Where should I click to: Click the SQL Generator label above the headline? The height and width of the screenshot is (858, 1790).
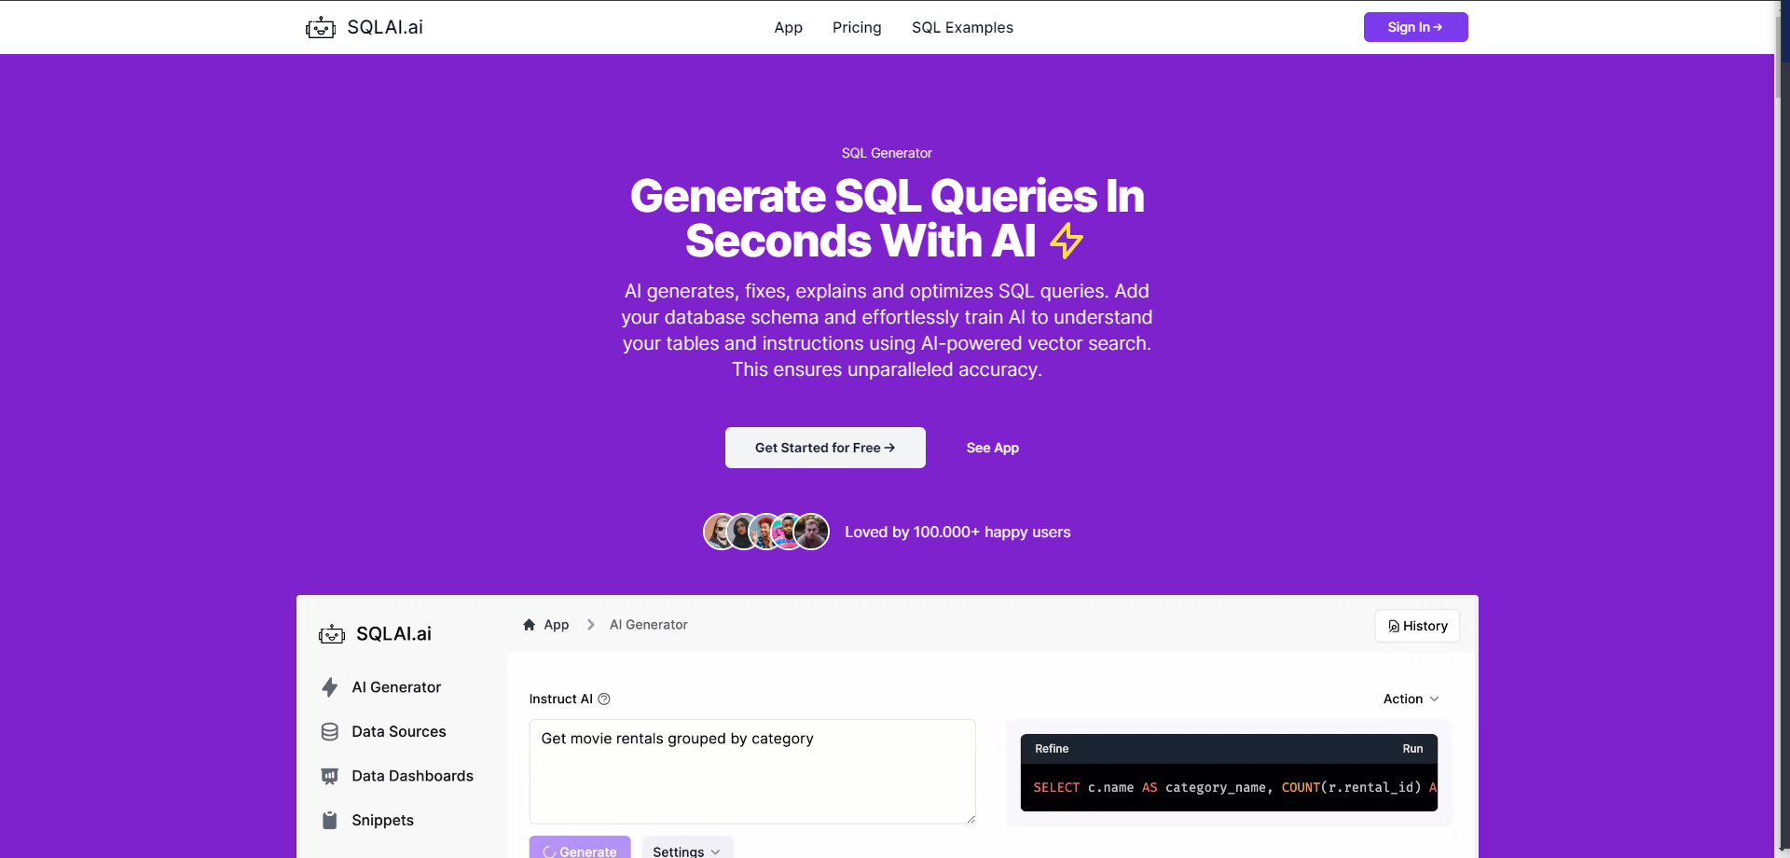[x=887, y=153]
